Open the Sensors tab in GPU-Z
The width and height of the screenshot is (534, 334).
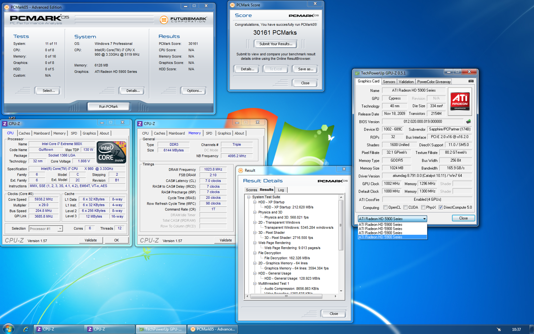[x=389, y=81]
